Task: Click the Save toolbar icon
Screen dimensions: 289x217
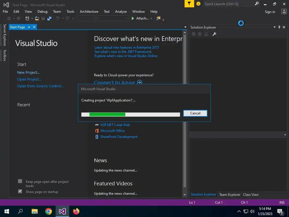Action: pyautogui.click(x=43, y=18)
